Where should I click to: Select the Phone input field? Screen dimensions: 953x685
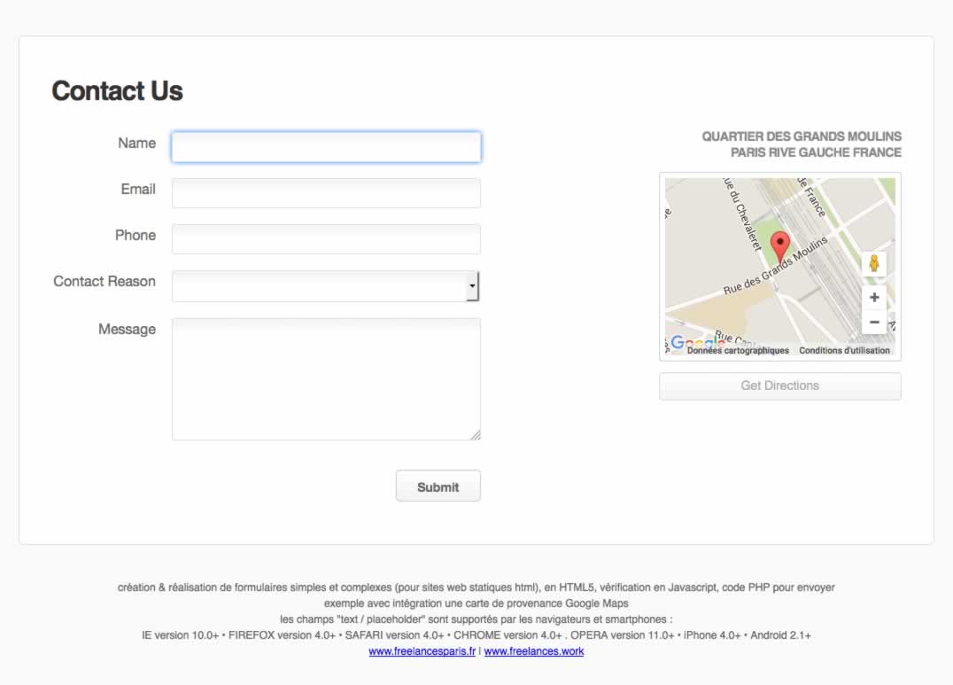pyautogui.click(x=327, y=239)
